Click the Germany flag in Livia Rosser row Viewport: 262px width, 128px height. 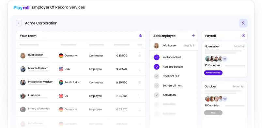pyautogui.click(x=61, y=56)
